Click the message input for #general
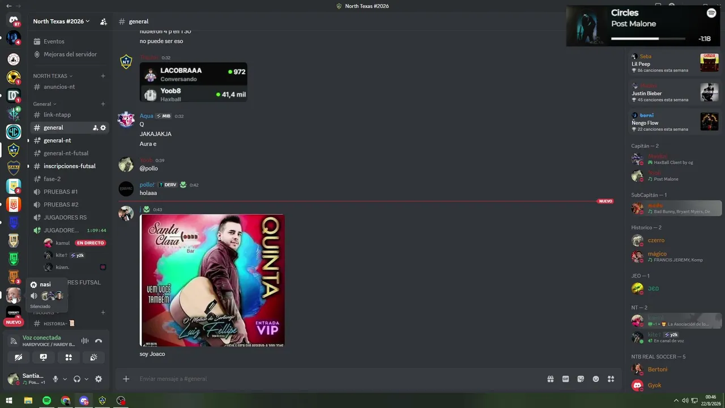The height and width of the screenshot is (408, 725). pos(340,379)
